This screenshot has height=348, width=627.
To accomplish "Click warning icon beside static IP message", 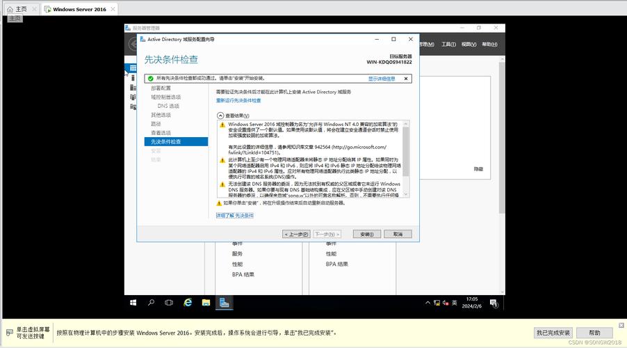I will (x=222, y=160).
